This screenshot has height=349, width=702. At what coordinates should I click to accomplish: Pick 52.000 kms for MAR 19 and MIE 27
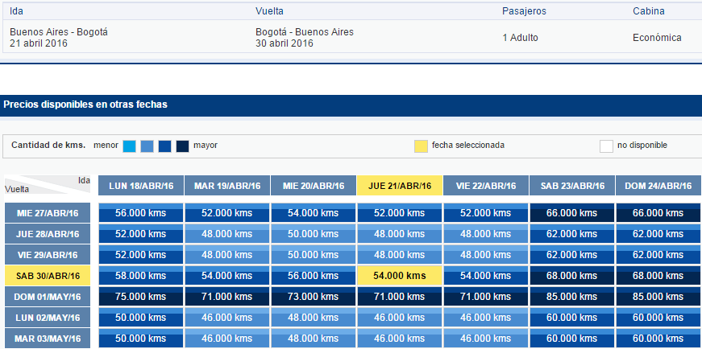coord(227,213)
